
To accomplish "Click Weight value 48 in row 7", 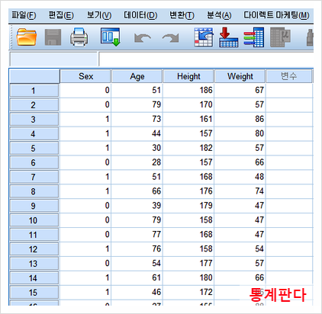I will pyautogui.click(x=240, y=177).
